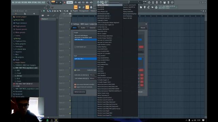The image size is (218, 122).
Task: Click the microphone icon in top toolbar
Action: tap(157, 2)
